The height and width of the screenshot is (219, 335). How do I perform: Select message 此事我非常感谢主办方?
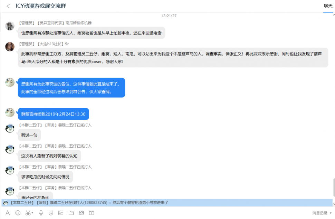pos(173,58)
